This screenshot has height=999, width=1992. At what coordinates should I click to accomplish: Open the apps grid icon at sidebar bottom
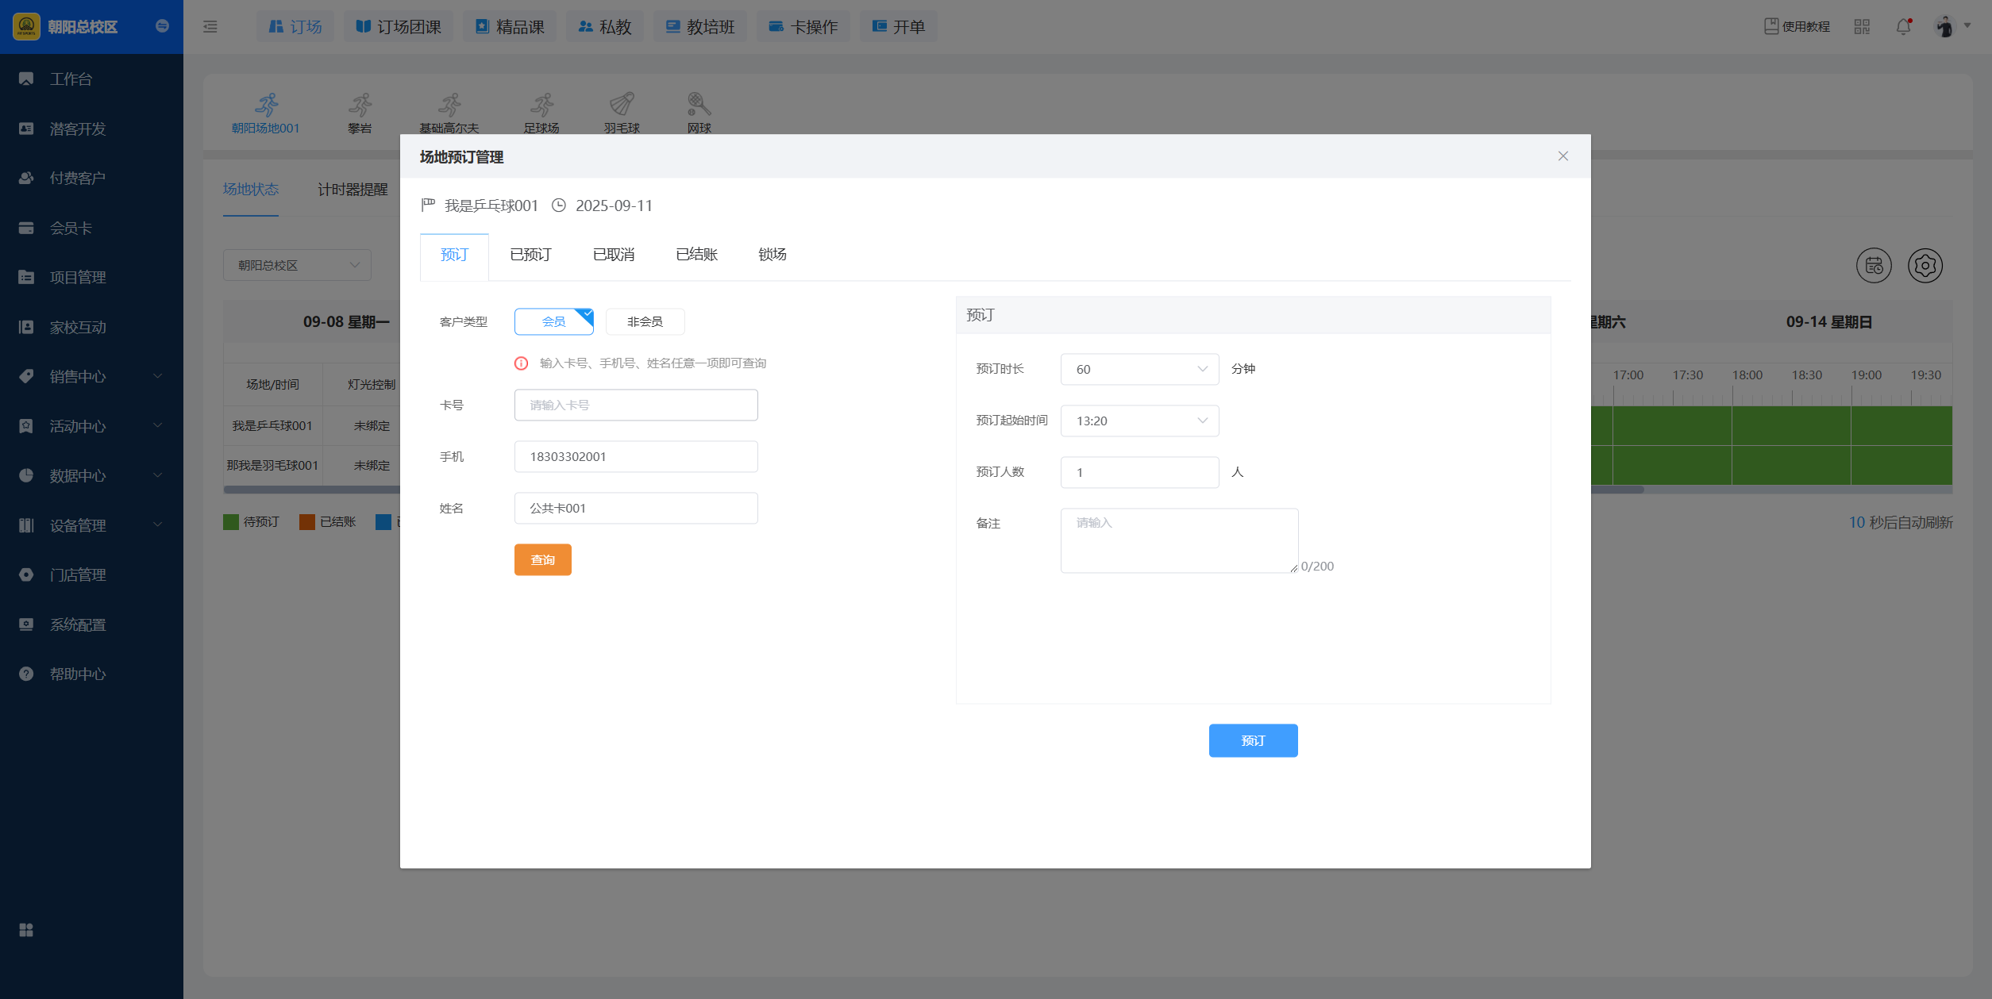click(x=26, y=930)
